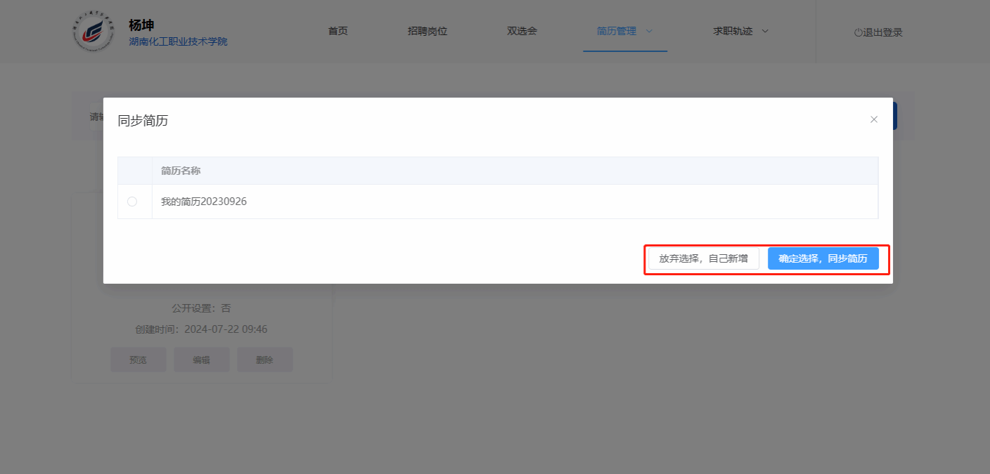Open the 招聘岗位 nav item
The image size is (990, 474).
point(427,31)
